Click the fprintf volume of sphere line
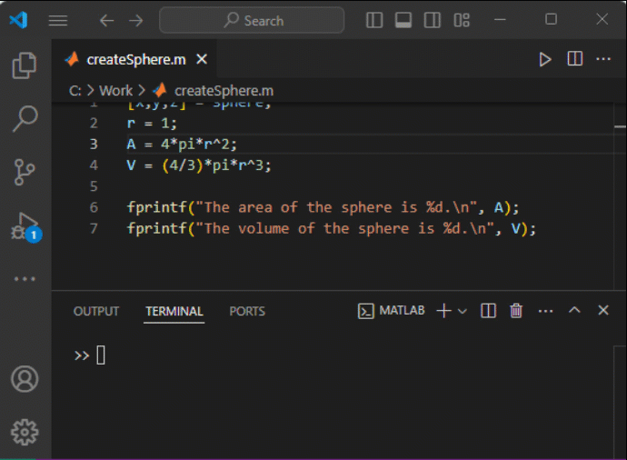The height and width of the screenshot is (460, 627). (331, 228)
